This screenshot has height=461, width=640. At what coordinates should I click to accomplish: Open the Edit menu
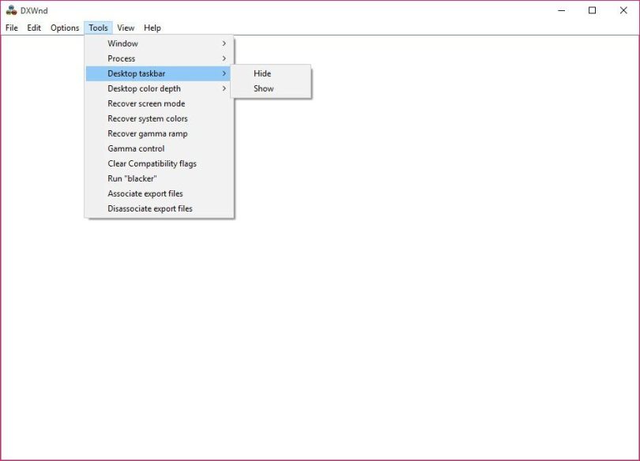[x=34, y=28]
